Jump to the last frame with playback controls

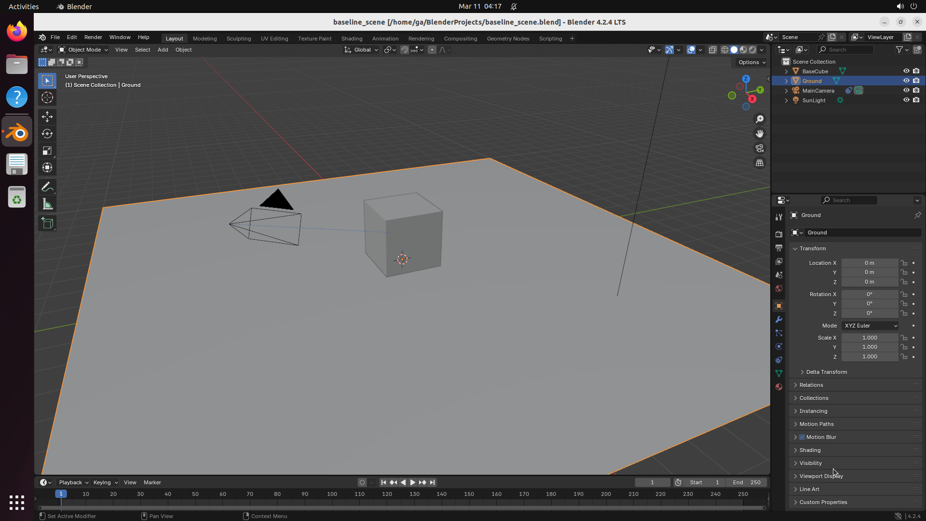pos(433,482)
